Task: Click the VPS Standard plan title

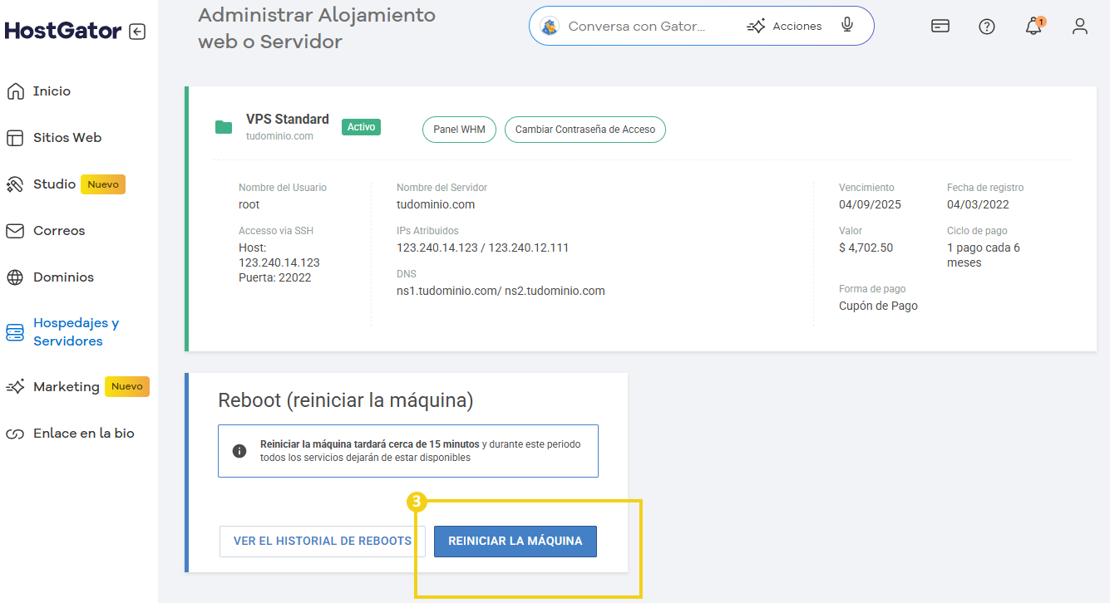Action: (x=288, y=119)
